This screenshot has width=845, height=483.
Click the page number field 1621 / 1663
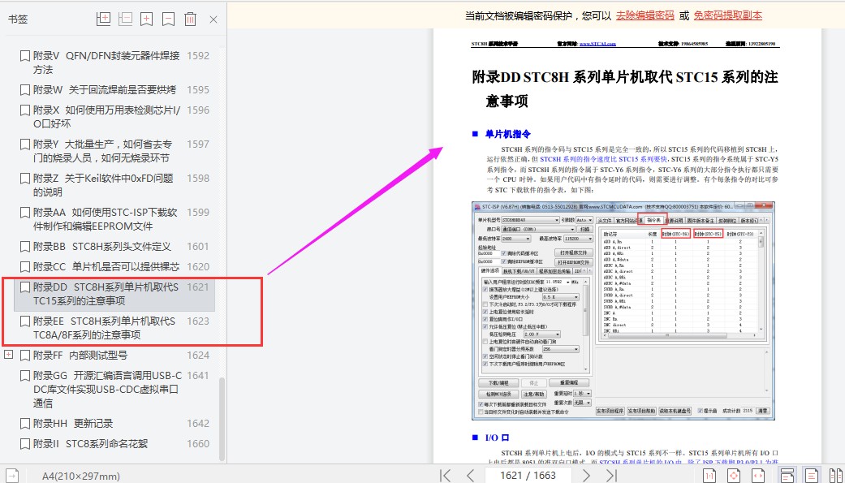click(x=528, y=476)
